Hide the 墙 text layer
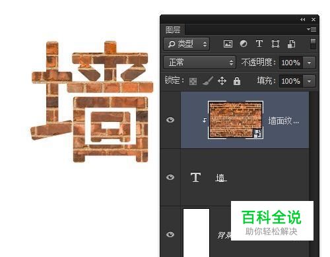This screenshot has height=257, width=330. point(170,177)
